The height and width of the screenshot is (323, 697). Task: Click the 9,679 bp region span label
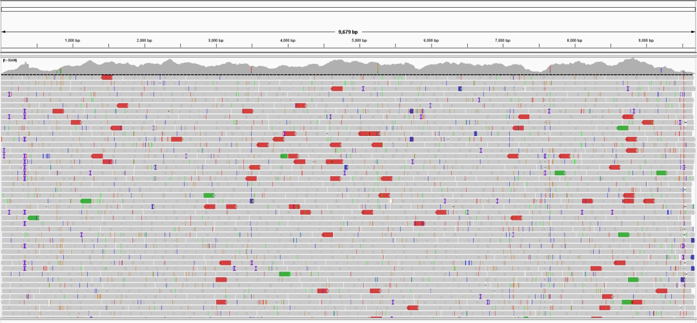click(348, 32)
